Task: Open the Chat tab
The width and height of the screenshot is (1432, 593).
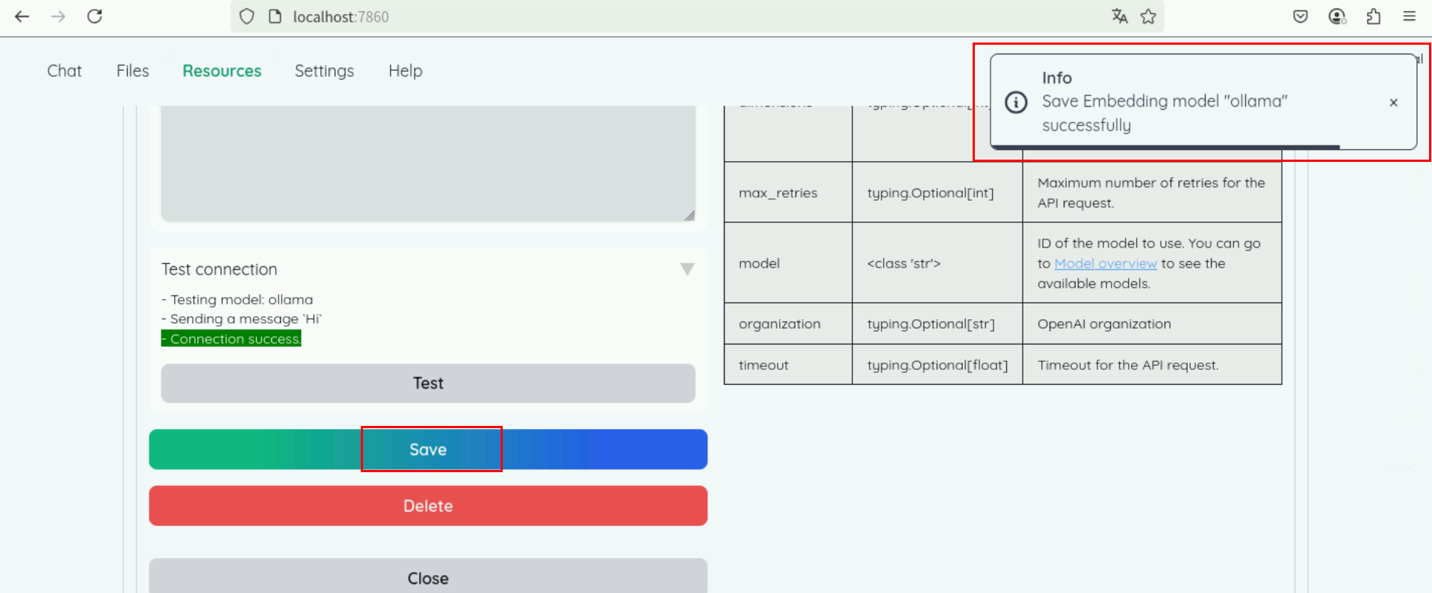Action: pos(64,71)
